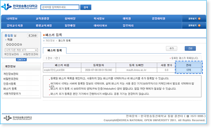This screenshot has height=128, width=211.
Task: Click the 등록 도메인 column header
Action: [x=137, y=65]
